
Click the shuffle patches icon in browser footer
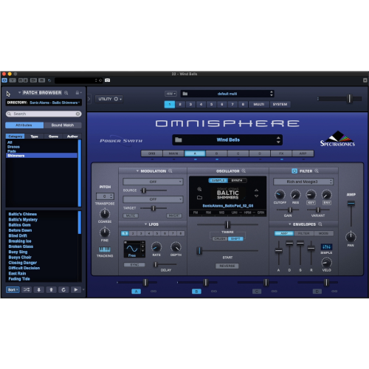(x=27, y=290)
